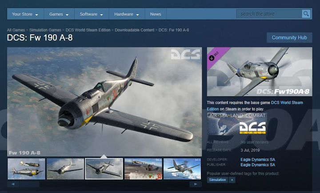Click the magnifying glass search icon

[x=306, y=14]
